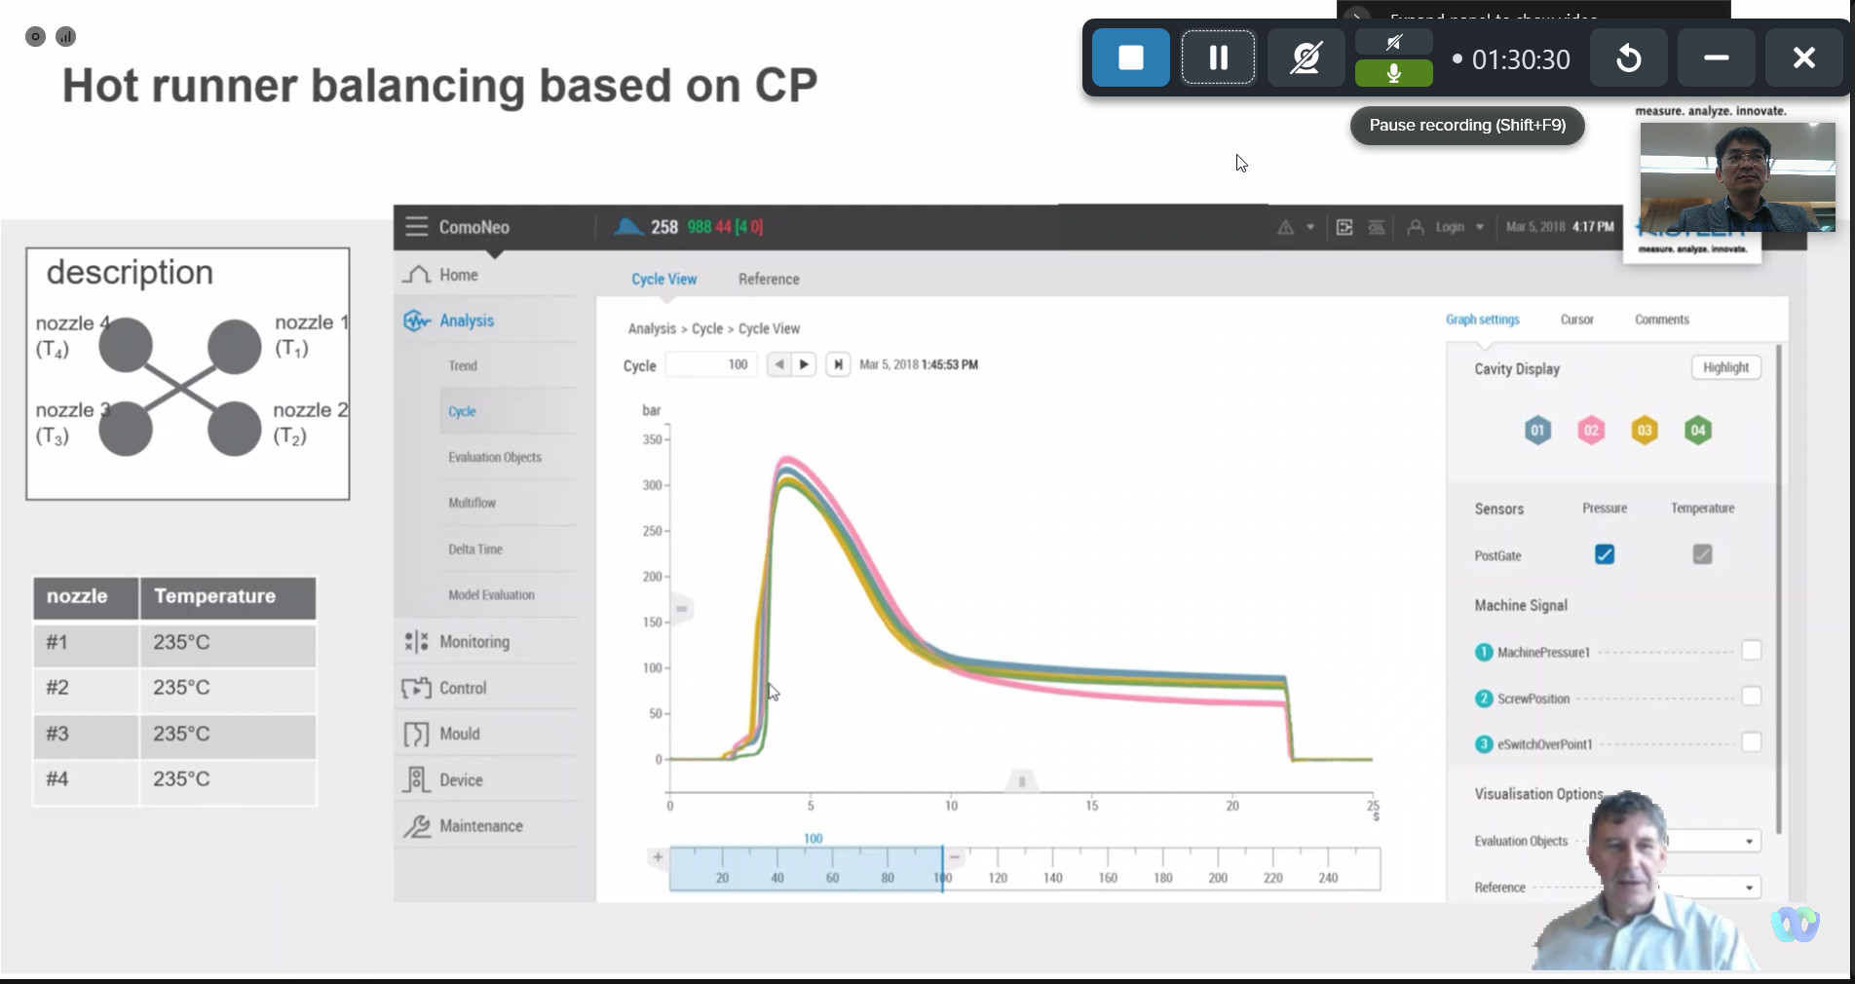Image resolution: width=1855 pixels, height=984 pixels.
Task: Expand the Evaluation Objects dropdown
Action: pos(1749,841)
